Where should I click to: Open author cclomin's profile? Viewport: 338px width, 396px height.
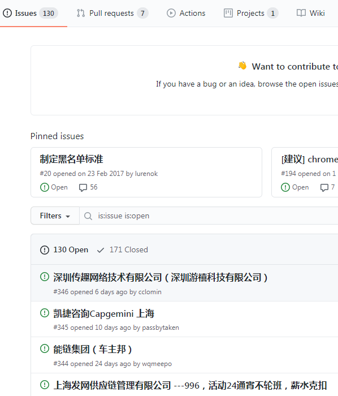tap(150, 292)
